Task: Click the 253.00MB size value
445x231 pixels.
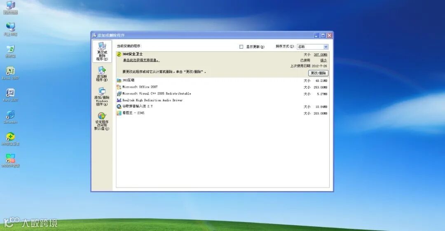Action: pyautogui.click(x=321, y=88)
